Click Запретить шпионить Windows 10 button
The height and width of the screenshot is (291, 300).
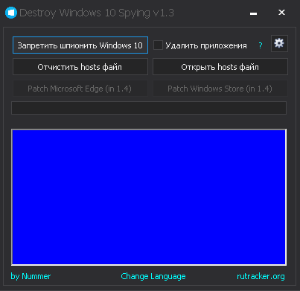point(80,45)
